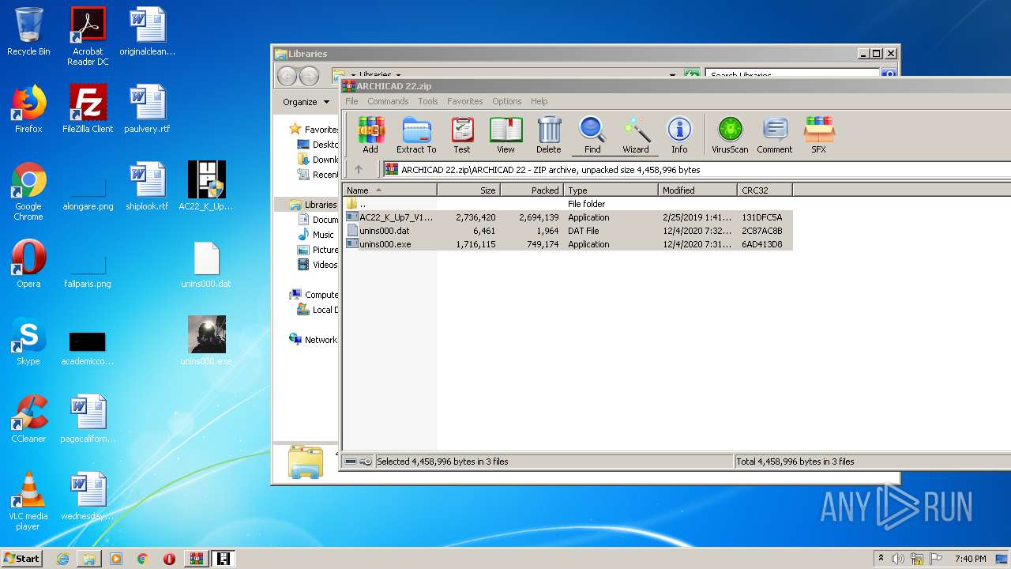This screenshot has width=1011, height=569.
Task: Open the Wizard tool
Action: 636,135
